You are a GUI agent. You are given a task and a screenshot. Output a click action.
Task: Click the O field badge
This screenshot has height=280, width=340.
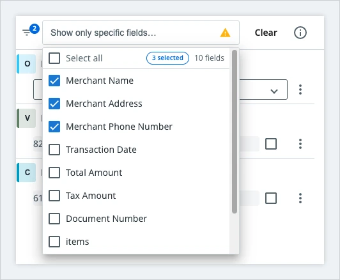26,64
